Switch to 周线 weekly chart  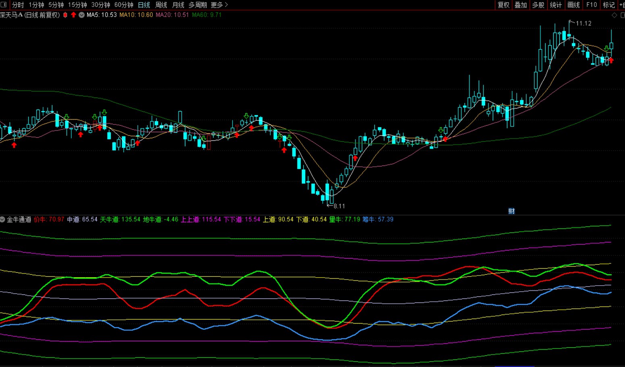161,5
